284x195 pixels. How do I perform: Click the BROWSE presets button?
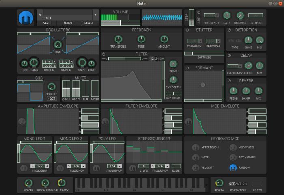pyautogui.click(x=88, y=23)
